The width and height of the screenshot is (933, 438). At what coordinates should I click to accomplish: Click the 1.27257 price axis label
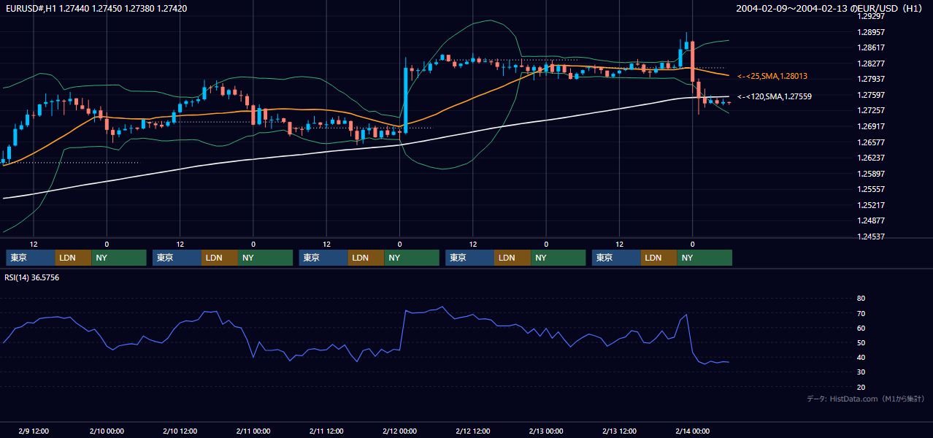870,110
